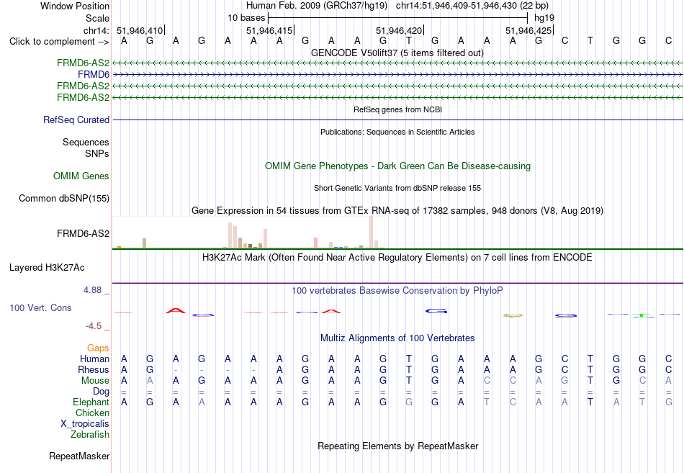This screenshot has height=473, width=684.
Task: Click the SNPs label in the left margin
Action: pos(97,153)
